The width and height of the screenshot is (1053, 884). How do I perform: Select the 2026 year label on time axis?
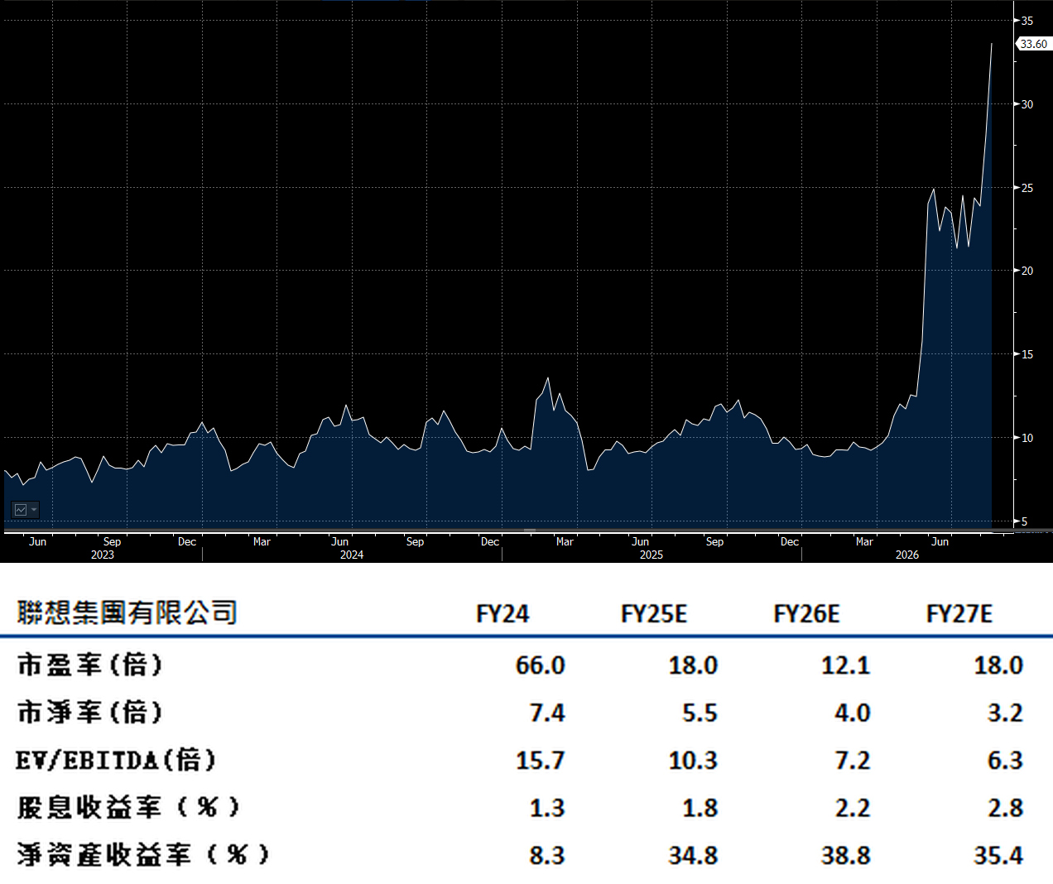tap(907, 555)
